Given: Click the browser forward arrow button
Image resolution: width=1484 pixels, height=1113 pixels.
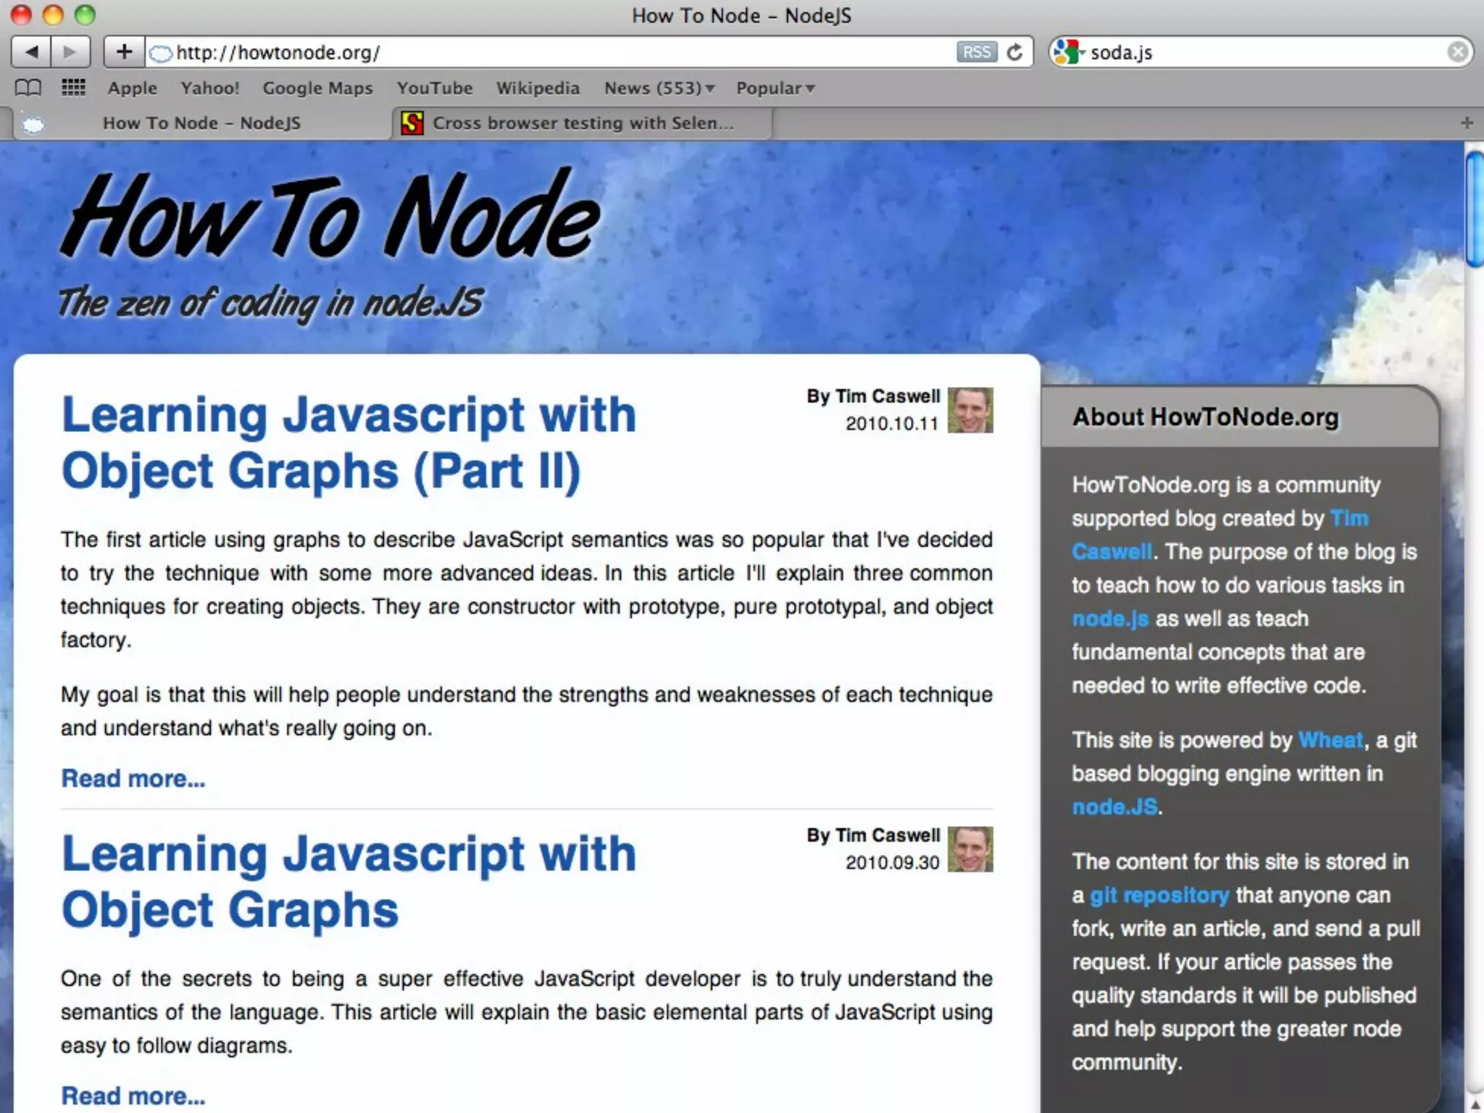Looking at the screenshot, I should (x=70, y=52).
